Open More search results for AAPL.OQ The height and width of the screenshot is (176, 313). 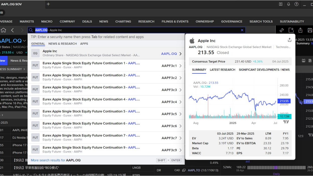[56, 160]
